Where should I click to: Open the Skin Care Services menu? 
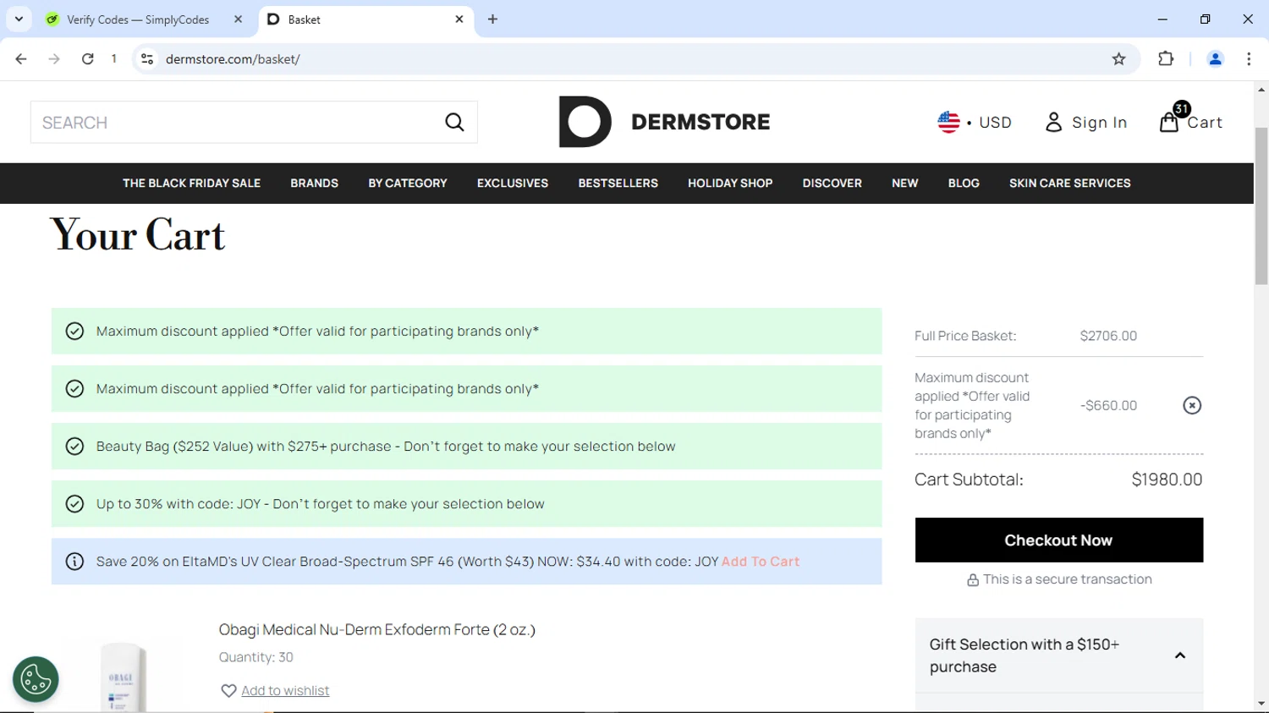[x=1069, y=184]
